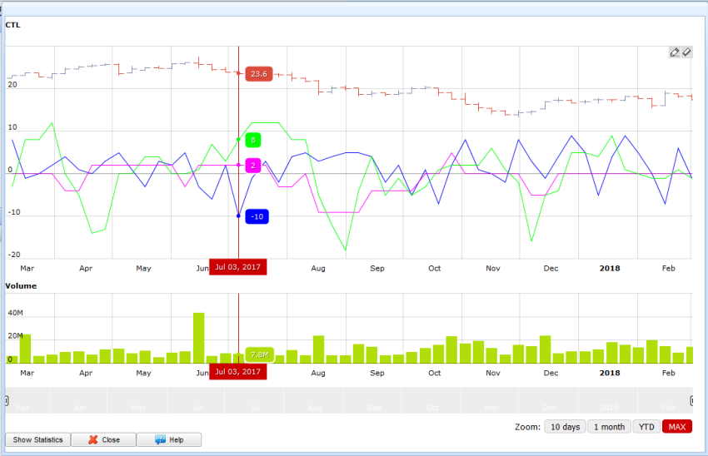The width and height of the screenshot is (708, 456).
Task: Set zoom to 10 days
Action: (x=564, y=427)
